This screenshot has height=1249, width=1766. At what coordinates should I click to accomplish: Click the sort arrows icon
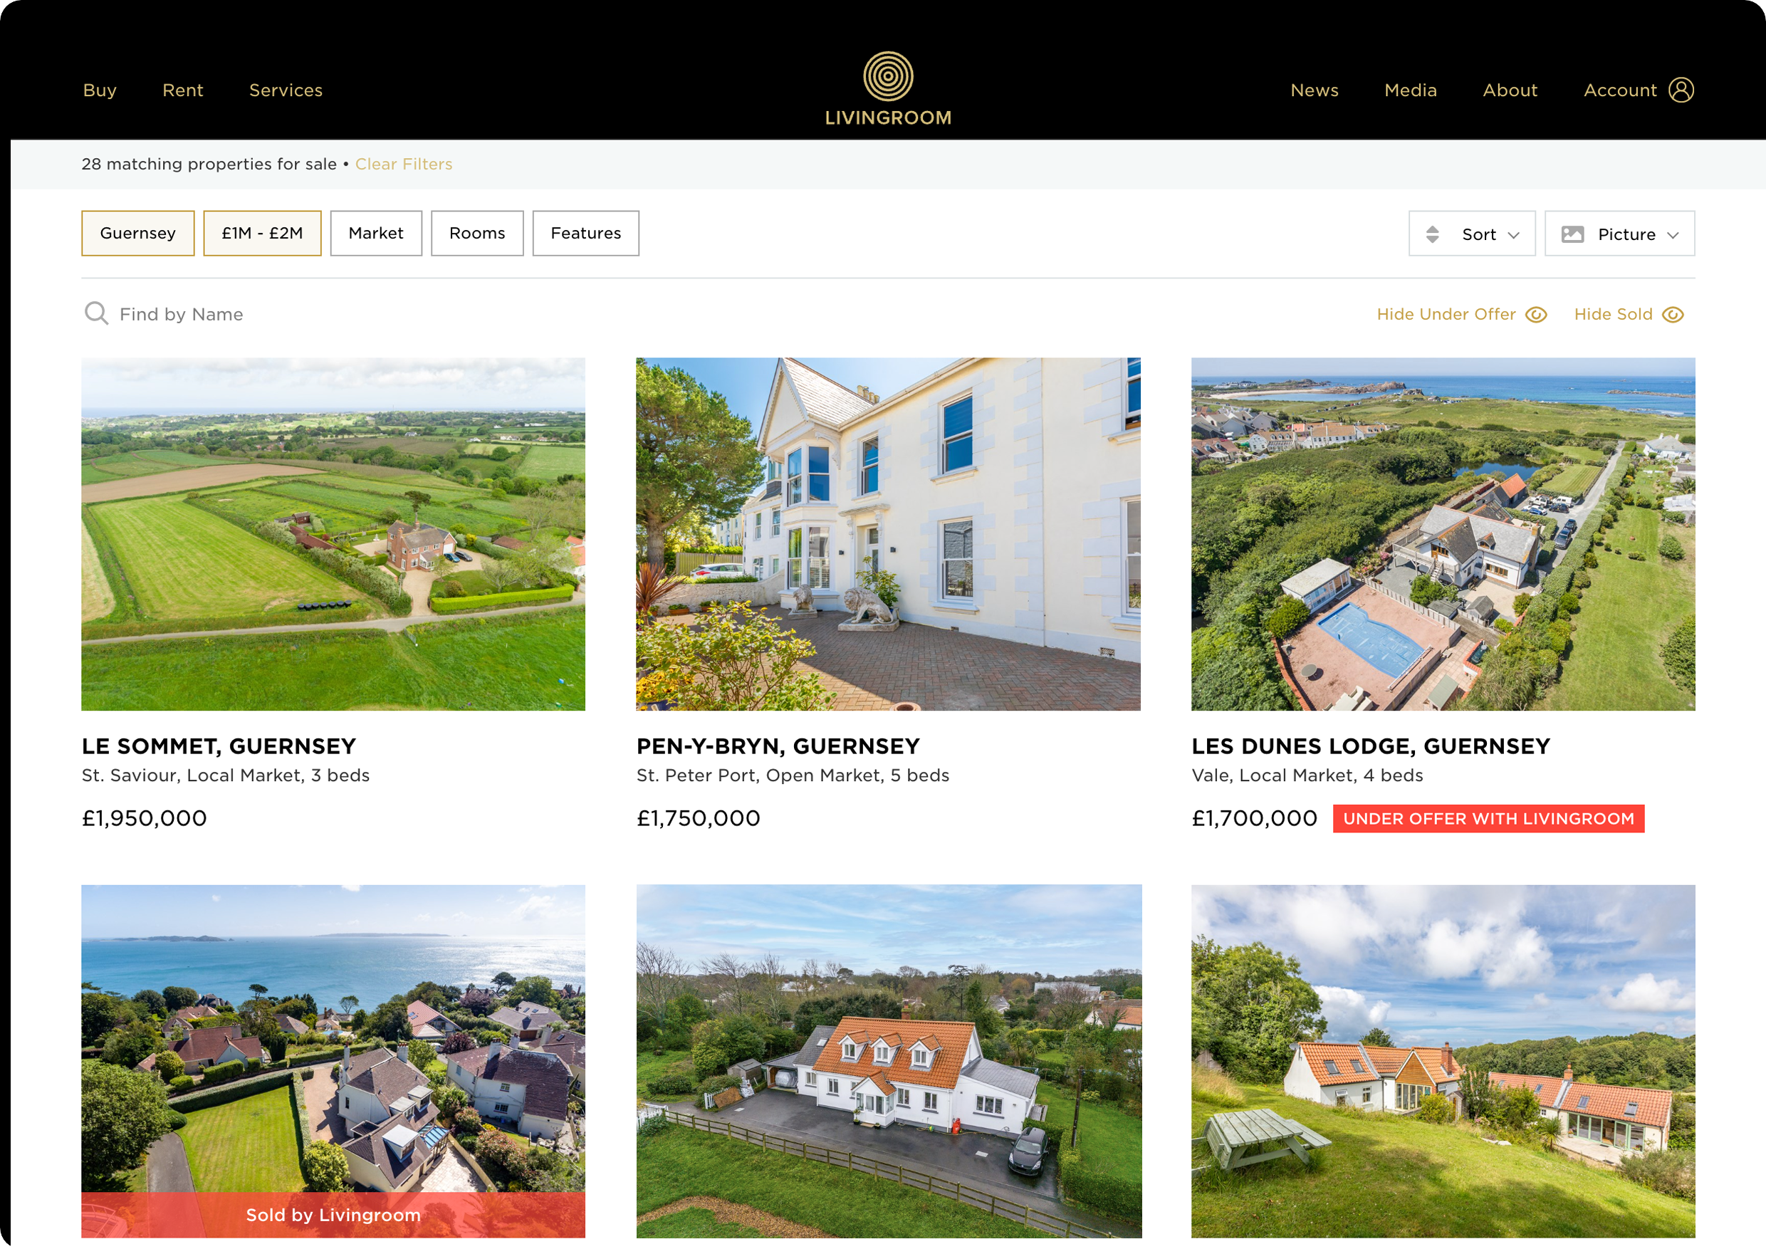[1431, 234]
